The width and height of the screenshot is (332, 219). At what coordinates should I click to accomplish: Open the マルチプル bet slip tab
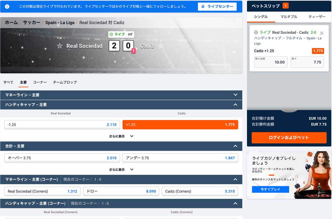coord(289,17)
